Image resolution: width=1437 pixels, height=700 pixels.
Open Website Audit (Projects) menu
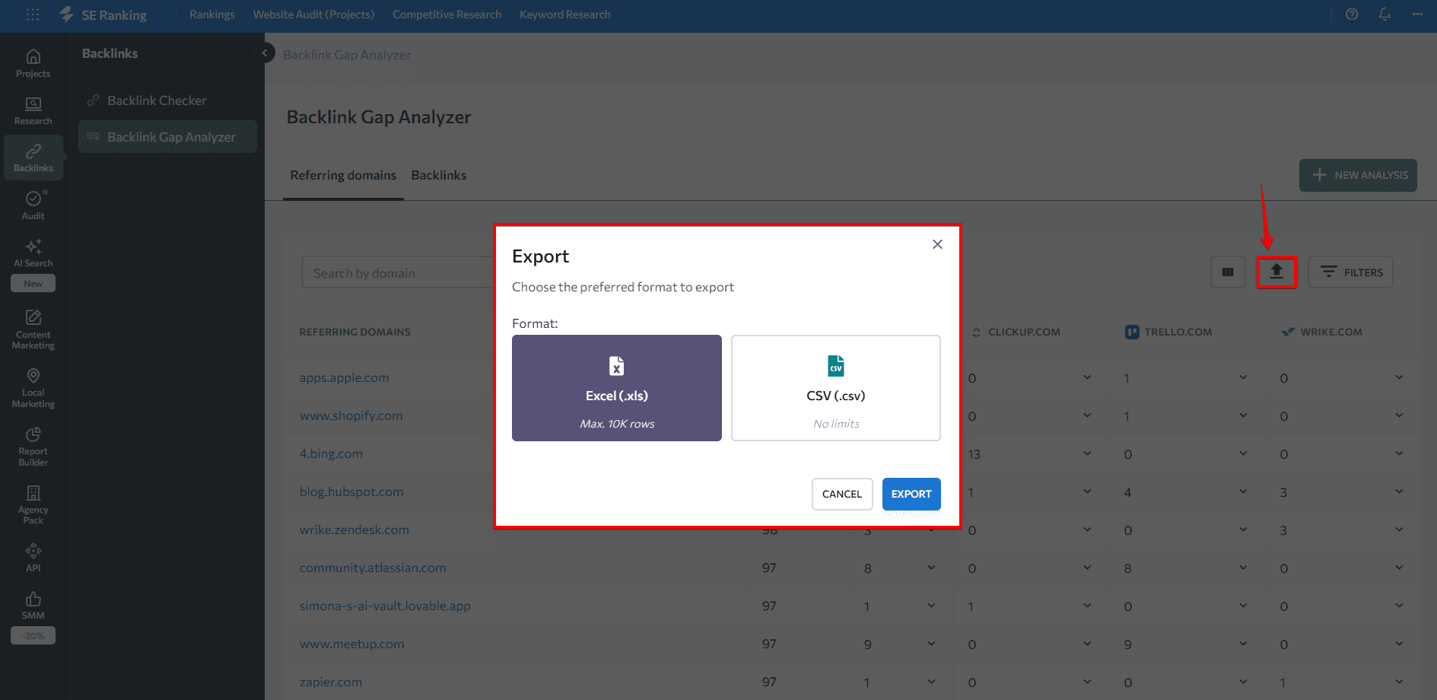tap(313, 14)
